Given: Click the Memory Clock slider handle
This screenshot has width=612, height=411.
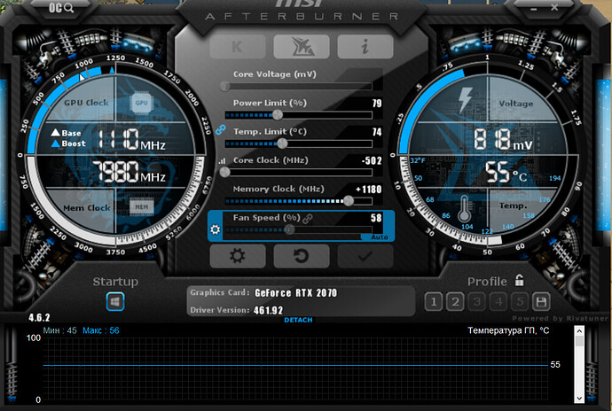Looking at the screenshot, I should [348, 201].
